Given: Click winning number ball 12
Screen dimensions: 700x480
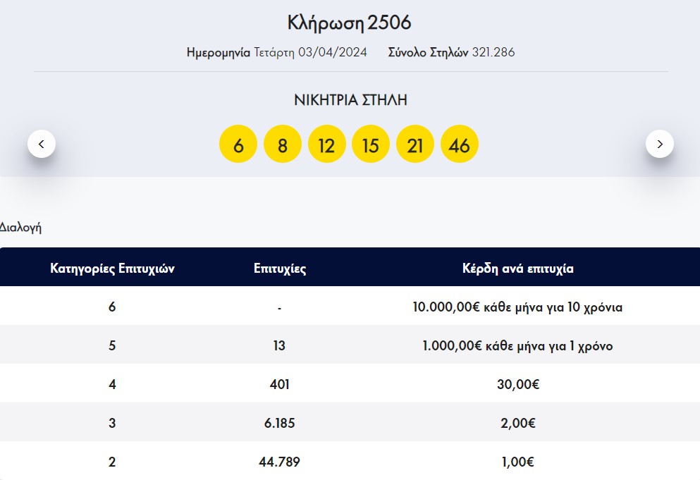Looking at the screenshot, I should [326, 144].
